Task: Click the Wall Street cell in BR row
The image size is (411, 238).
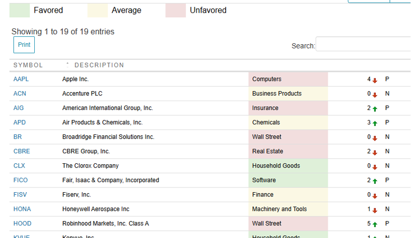Action: (x=288, y=137)
